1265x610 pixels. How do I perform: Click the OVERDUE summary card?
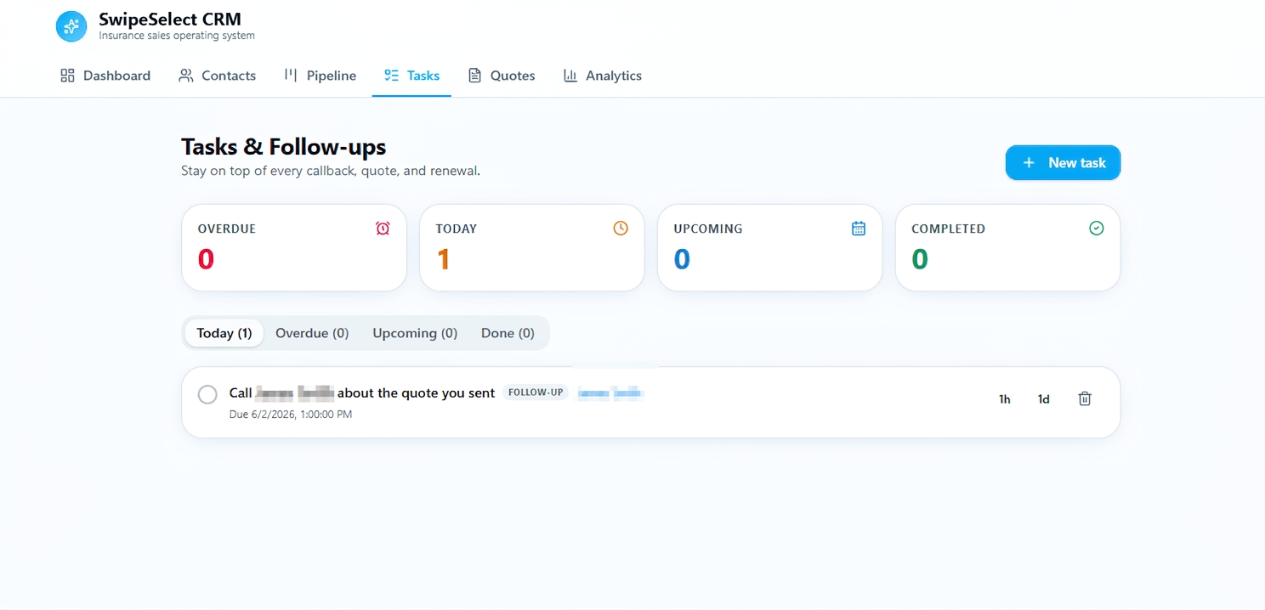(294, 248)
